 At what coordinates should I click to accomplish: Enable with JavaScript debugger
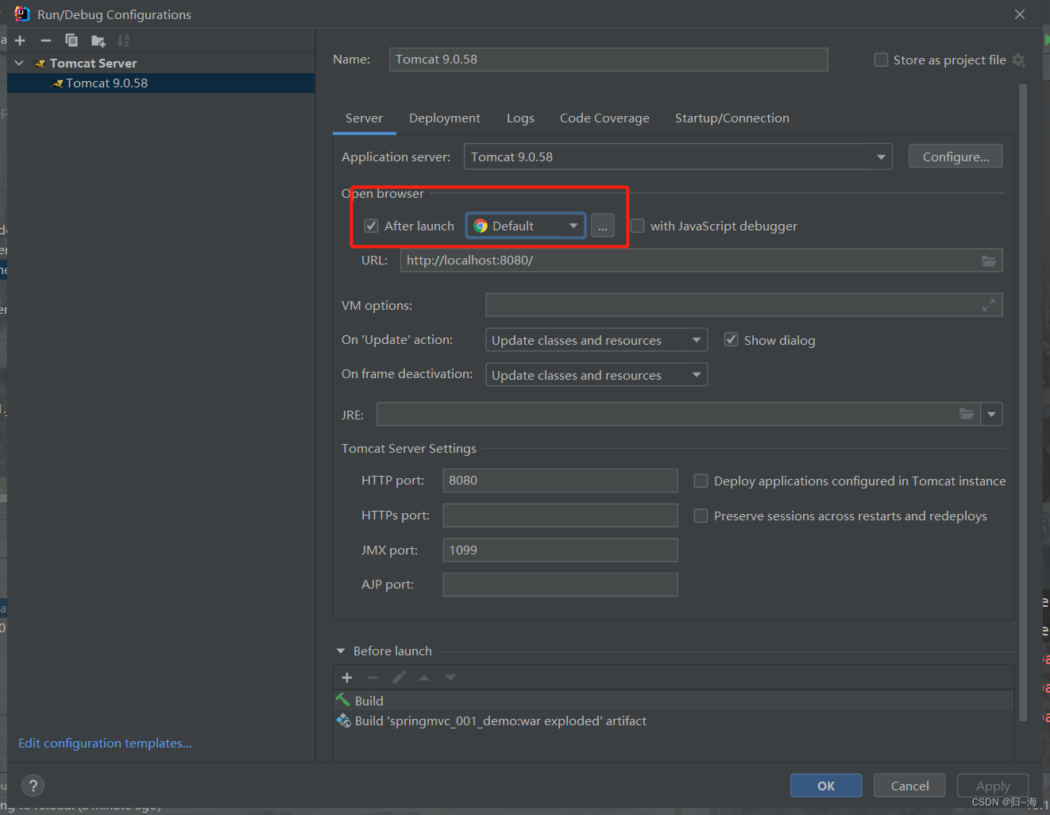(637, 226)
